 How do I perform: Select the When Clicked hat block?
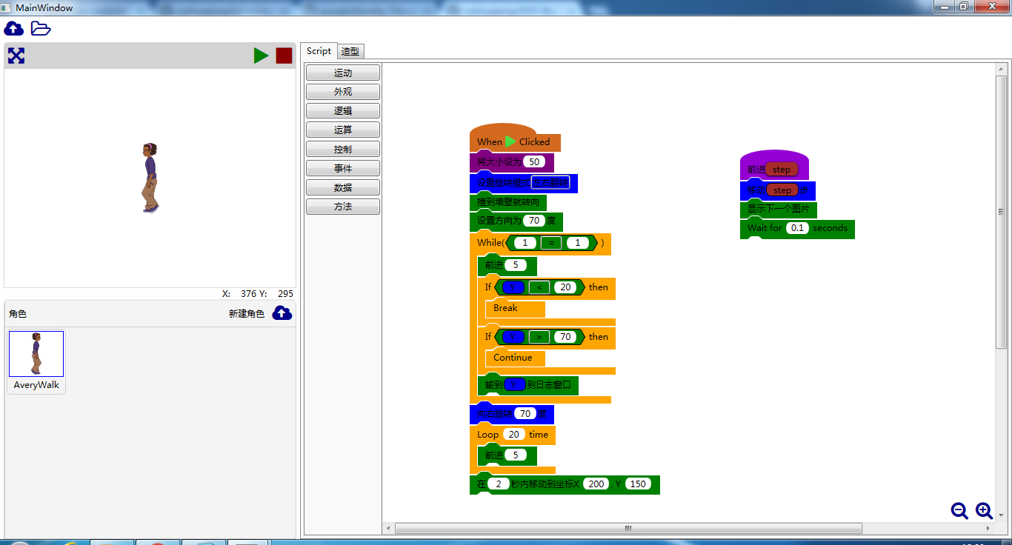click(x=515, y=137)
